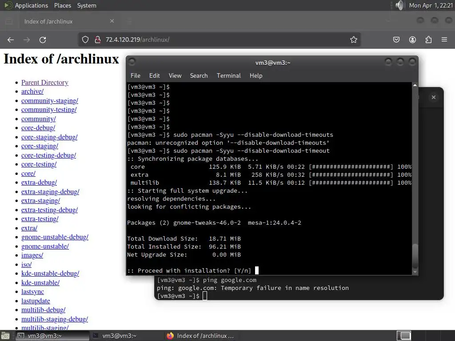Open the kde-unstable/ link
This screenshot has width=455, height=341.
click(x=40, y=283)
